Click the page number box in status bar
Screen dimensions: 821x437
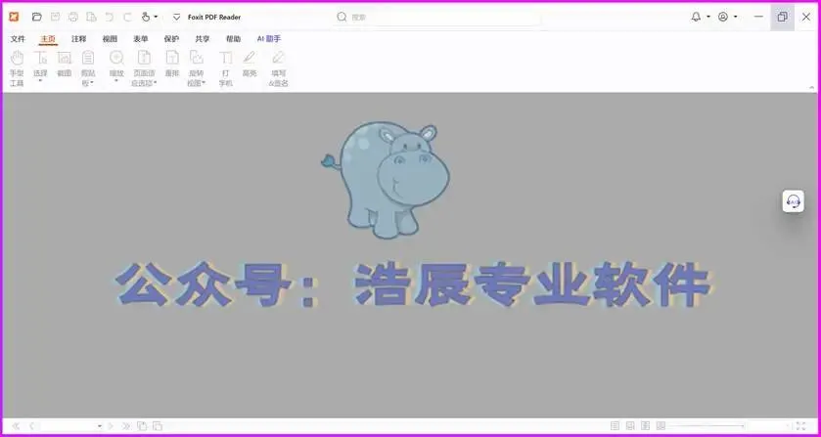point(68,426)
